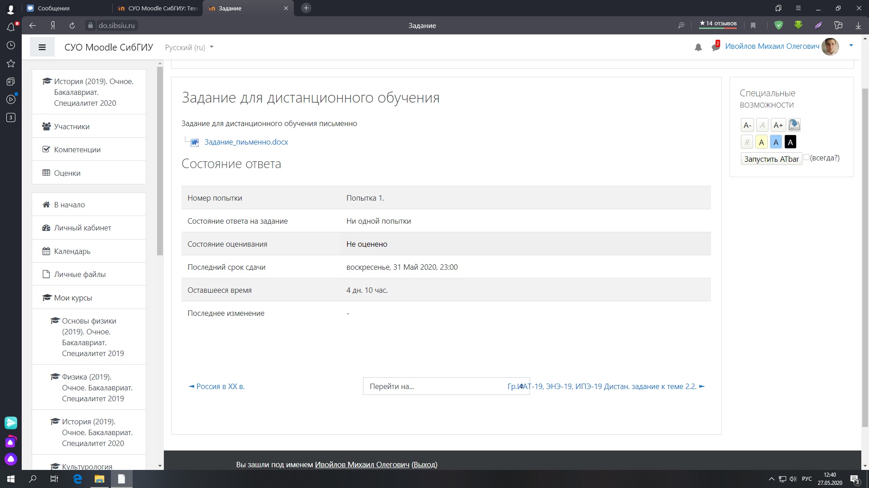This screenshot has width=869, height=488.
Task: Click the R reset colour scheme button
Action: point(747,142)
